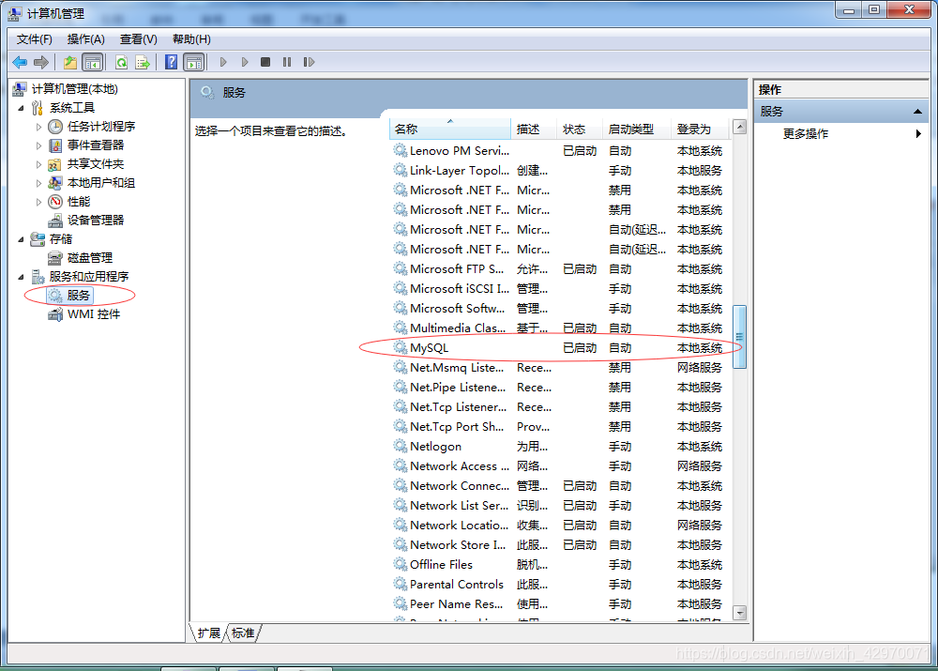938x671 pixels.
Task: Open the 文件(F) menu
Action: tap(34, 39)
